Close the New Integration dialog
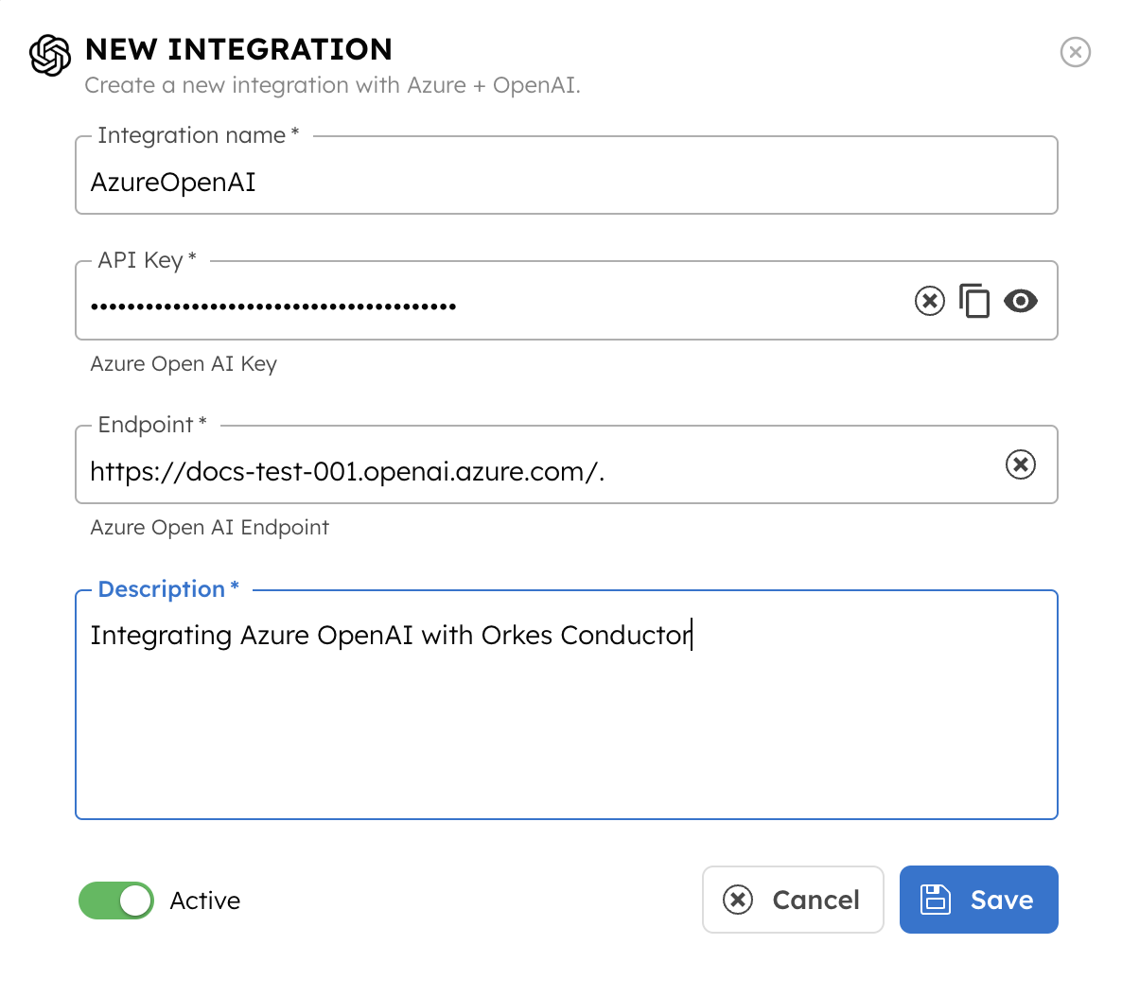 1075,52
